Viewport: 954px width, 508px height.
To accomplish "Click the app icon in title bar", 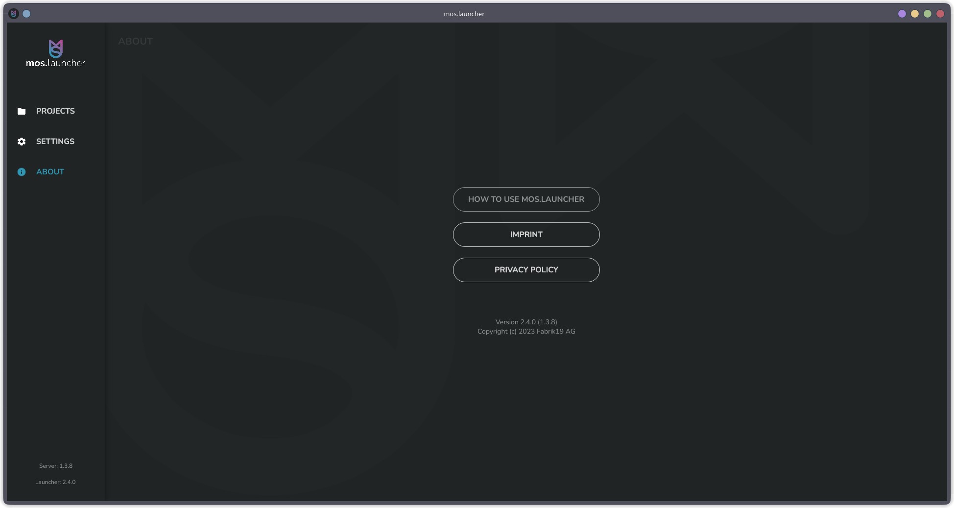I will click(x=14, y=14).
